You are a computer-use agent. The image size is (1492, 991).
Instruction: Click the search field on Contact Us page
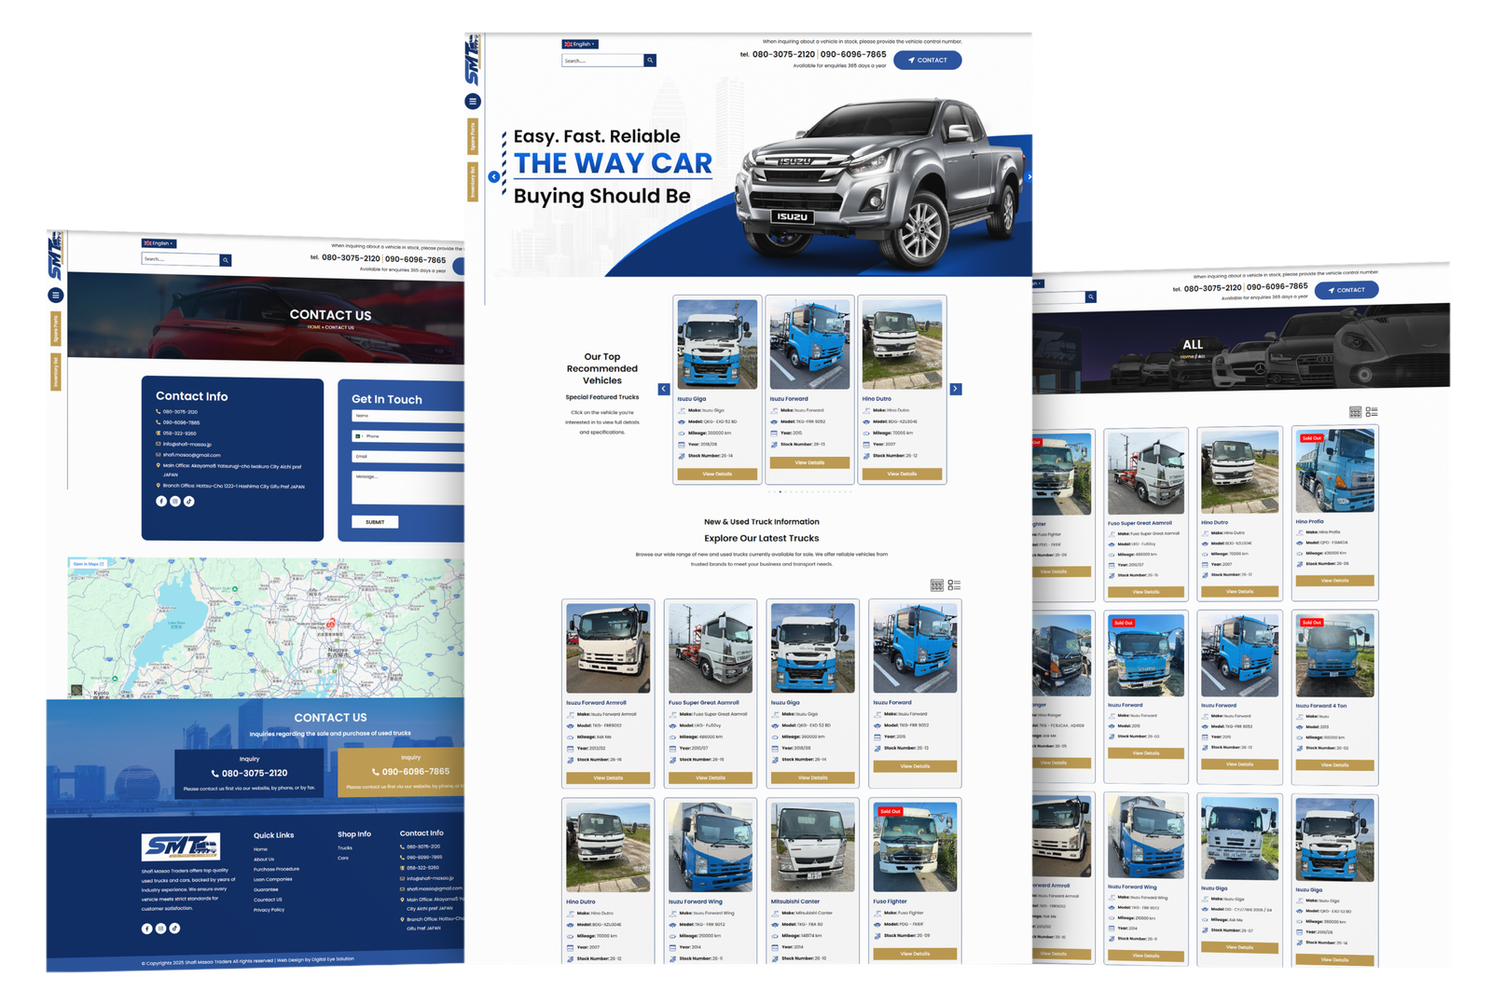point(180,259)
